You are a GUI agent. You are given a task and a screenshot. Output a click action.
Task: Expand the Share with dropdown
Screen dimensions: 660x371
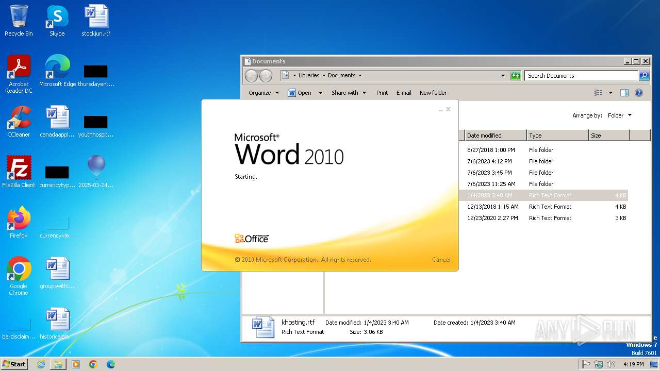tap(349, 93)
